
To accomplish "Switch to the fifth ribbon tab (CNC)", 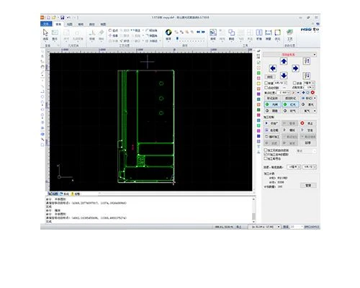I will 92,24.
